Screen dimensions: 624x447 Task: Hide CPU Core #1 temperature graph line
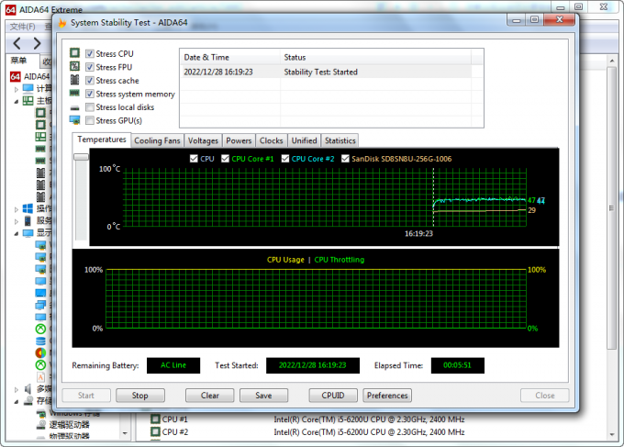(225, 159)
